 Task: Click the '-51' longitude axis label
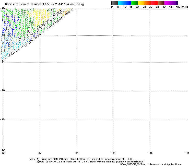(113, 153)
